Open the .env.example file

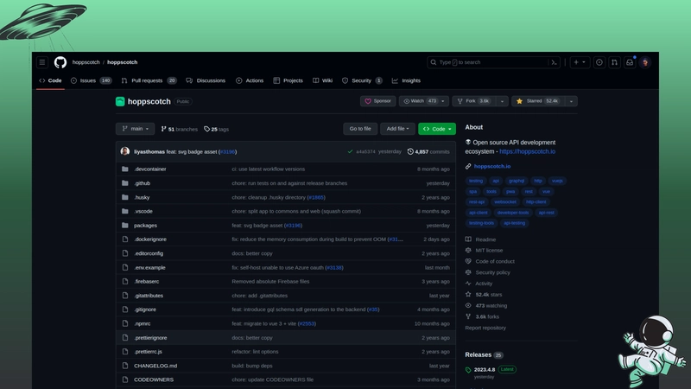coord(149,267)
